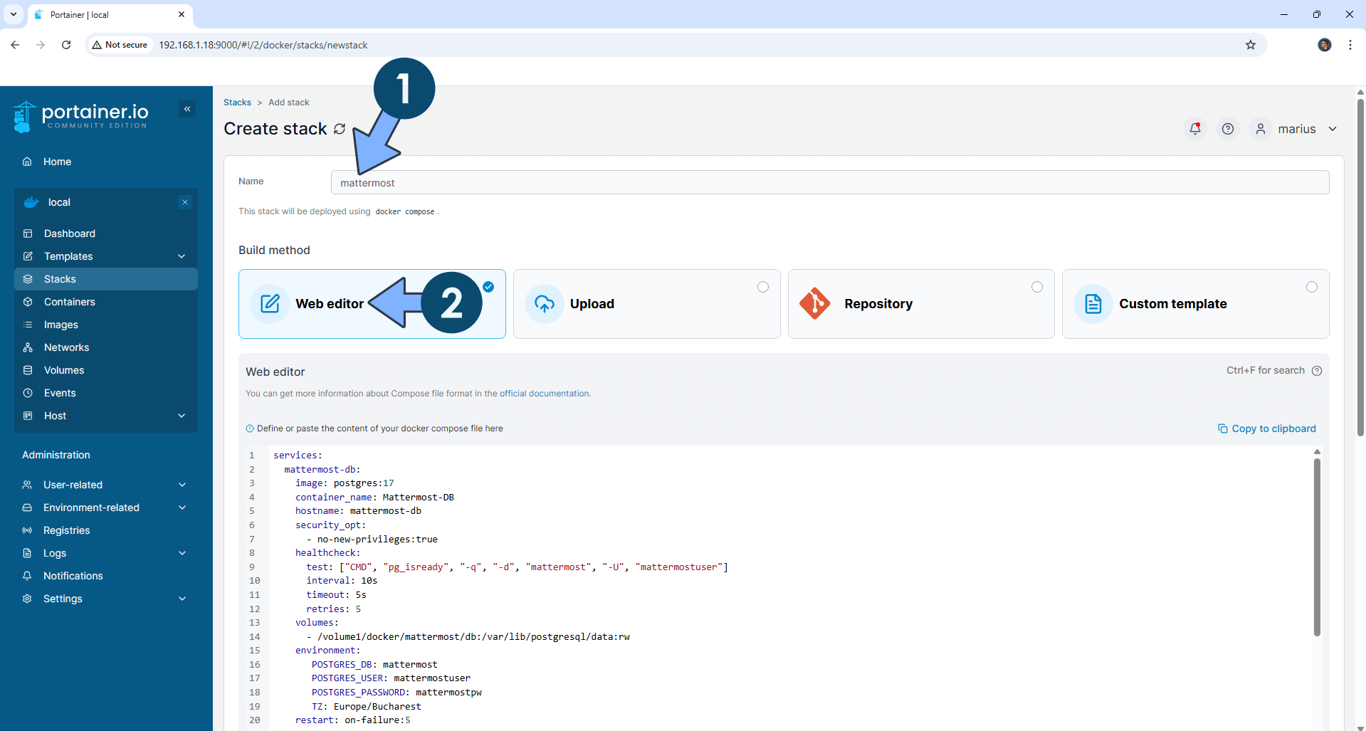Open Chrome three-dot menu
1366x731 pixels.
(x=1350, y=45)
